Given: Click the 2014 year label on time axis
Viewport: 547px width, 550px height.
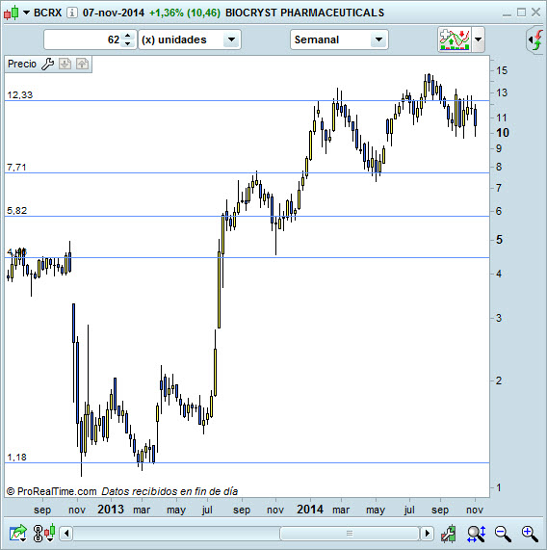Looking at the screenshot, I should pos(310,510).
